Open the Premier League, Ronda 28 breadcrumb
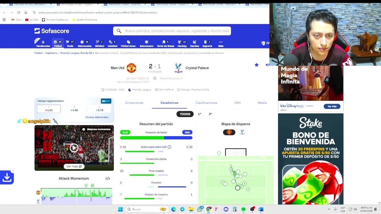 click(x=76, y=53)
